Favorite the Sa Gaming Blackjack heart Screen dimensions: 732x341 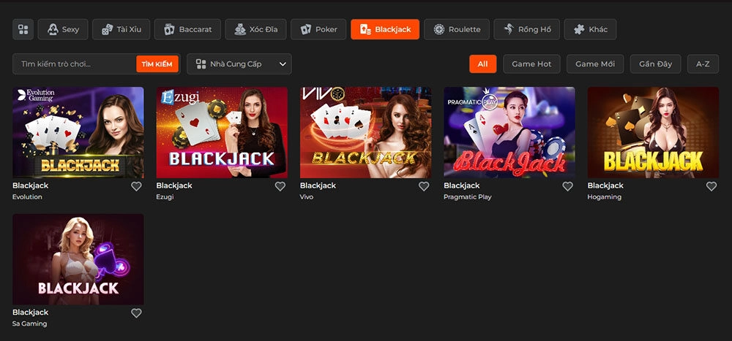[136, 313]
